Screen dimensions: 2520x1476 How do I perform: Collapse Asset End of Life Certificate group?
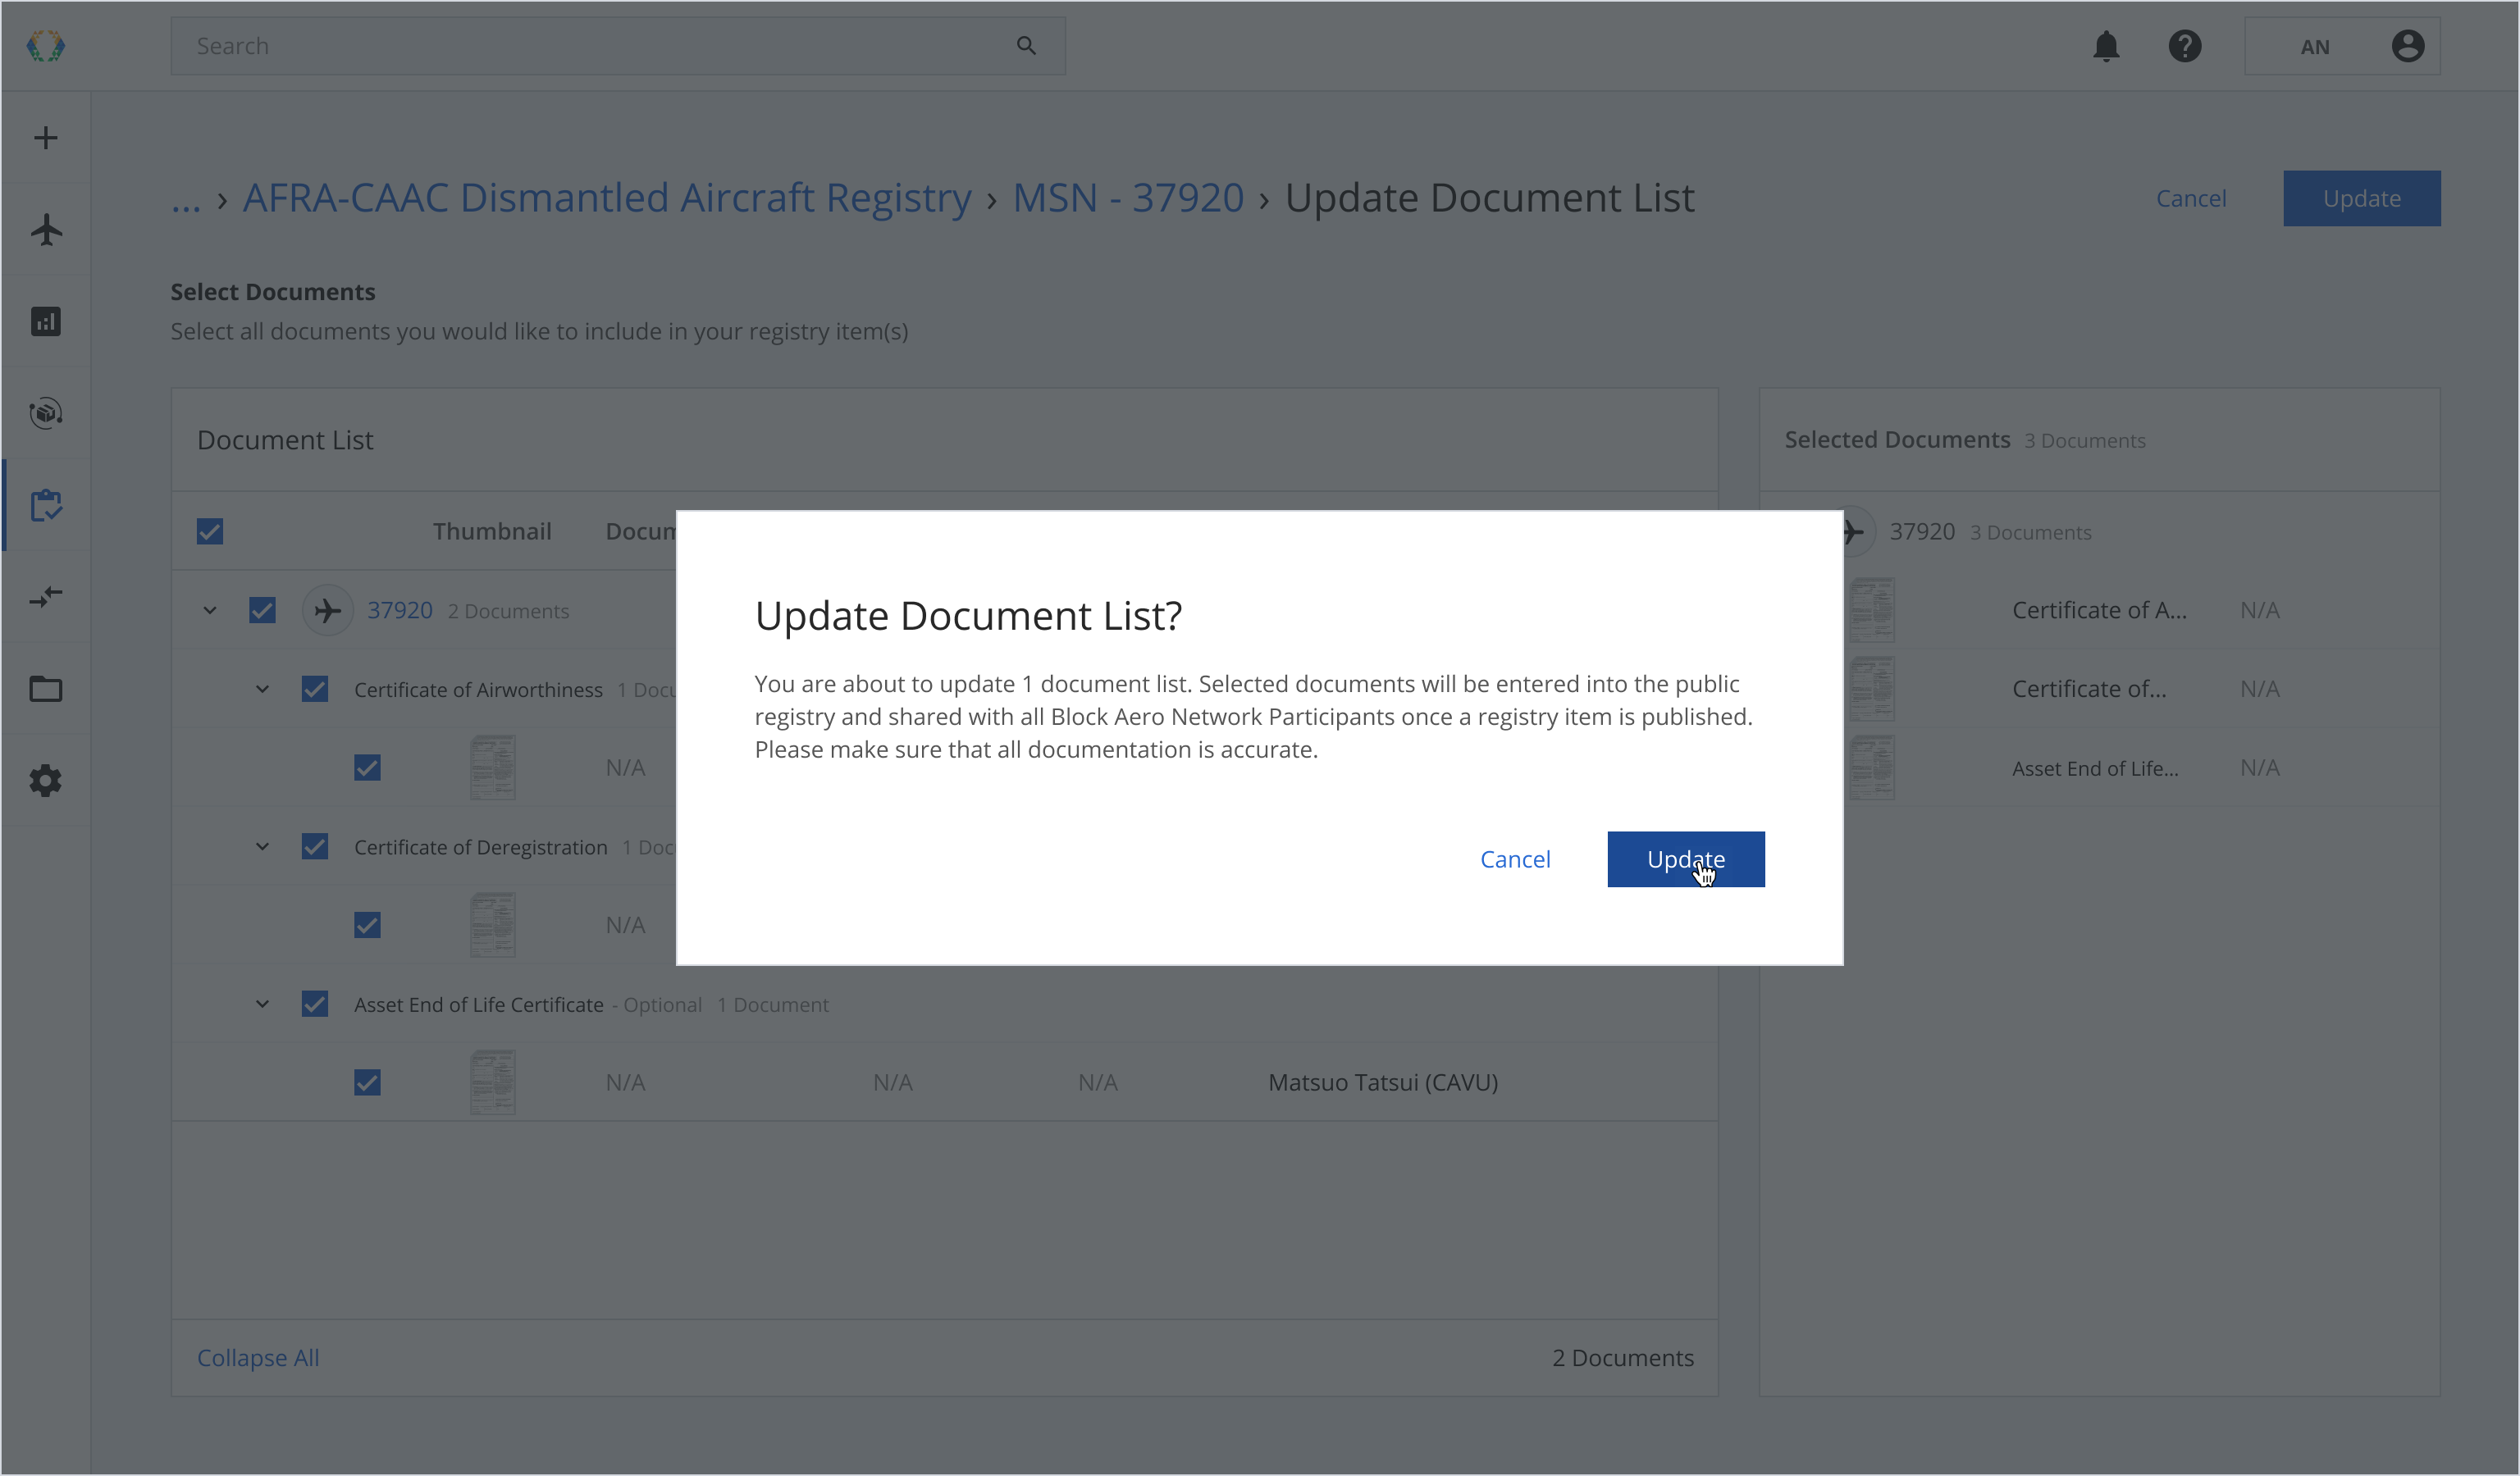[x=262, y=1004]
